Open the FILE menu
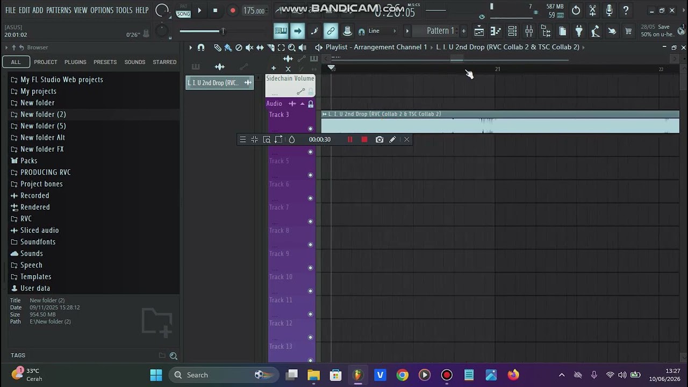This screenshot has width=688, height=387. click(x=10, y=10)
